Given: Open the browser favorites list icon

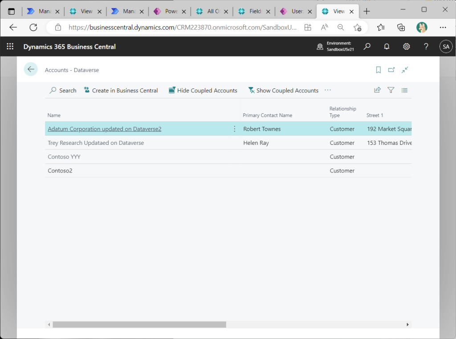Looking at the screenshot, I should [x=381, y=27].
